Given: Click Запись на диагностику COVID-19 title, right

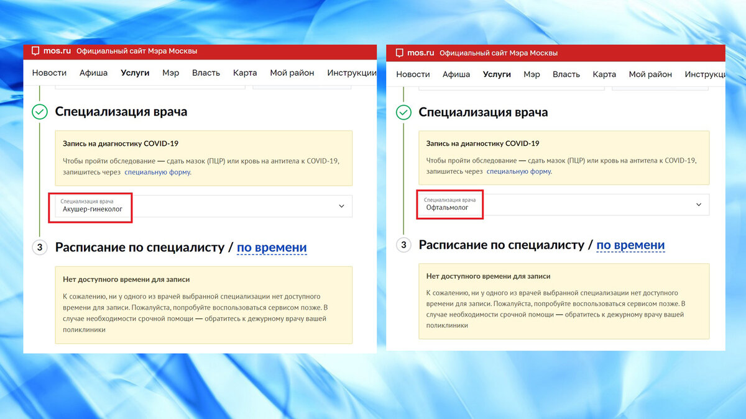Looking at the screenshot, I should tap(483, 143).
